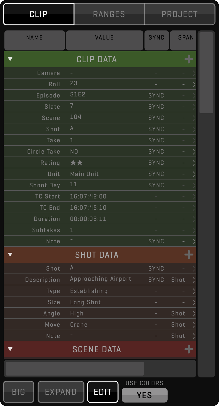The height and width of the screenshot is (406, 219).
Task: Collapse the SHOT DATA section triangle
Action: tap(10, 255)
